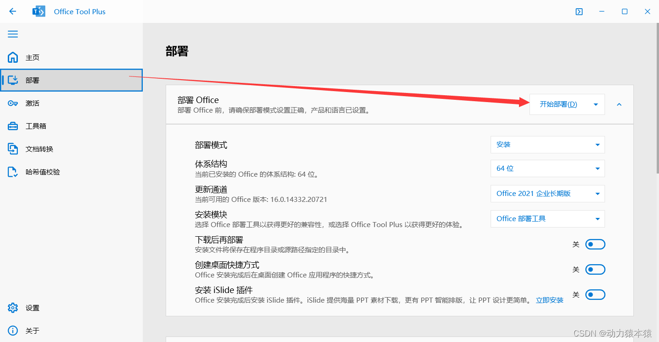Click the hash check icon beside 哈希值校验
Screen dimensions: 659x342
click(x=13, y=172)
